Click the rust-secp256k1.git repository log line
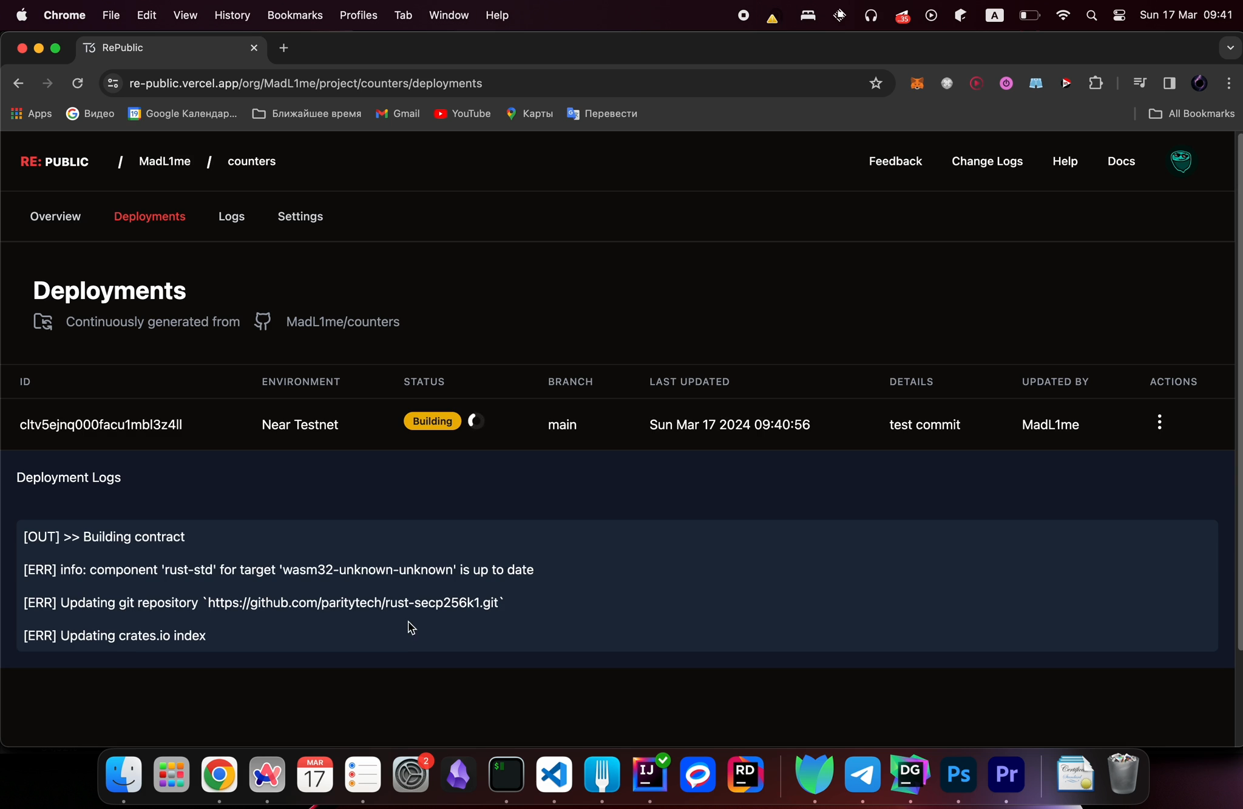This screenshot has height=809, width=1243. [x=263, y=603]
